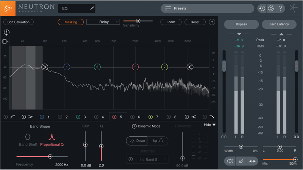Click the Frequency slider handle
The width and height of the screenshot is (303, 170).
pyautogui.click(x=50, y=156)
